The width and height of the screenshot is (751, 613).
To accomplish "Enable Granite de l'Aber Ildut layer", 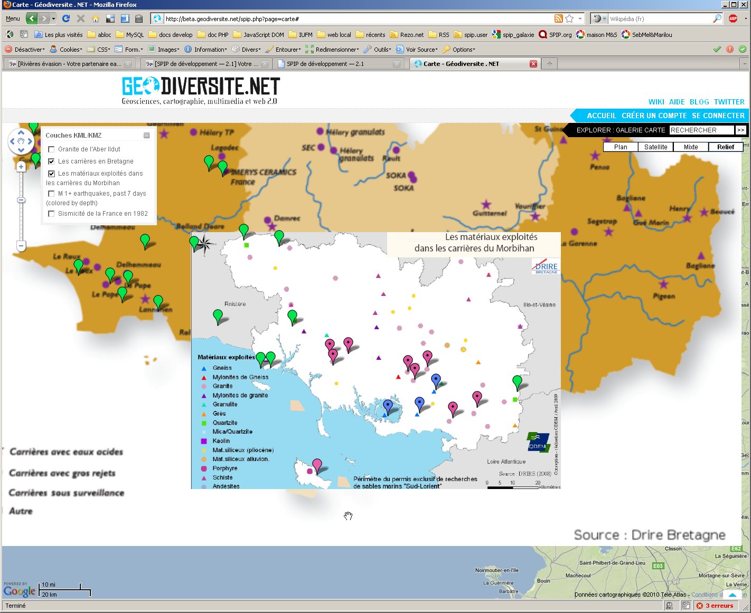I will click(51, 149).
